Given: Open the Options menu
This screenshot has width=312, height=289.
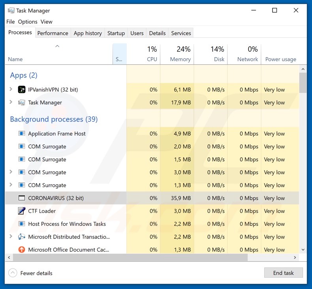Looking at the screenshot, I should 28,22.
